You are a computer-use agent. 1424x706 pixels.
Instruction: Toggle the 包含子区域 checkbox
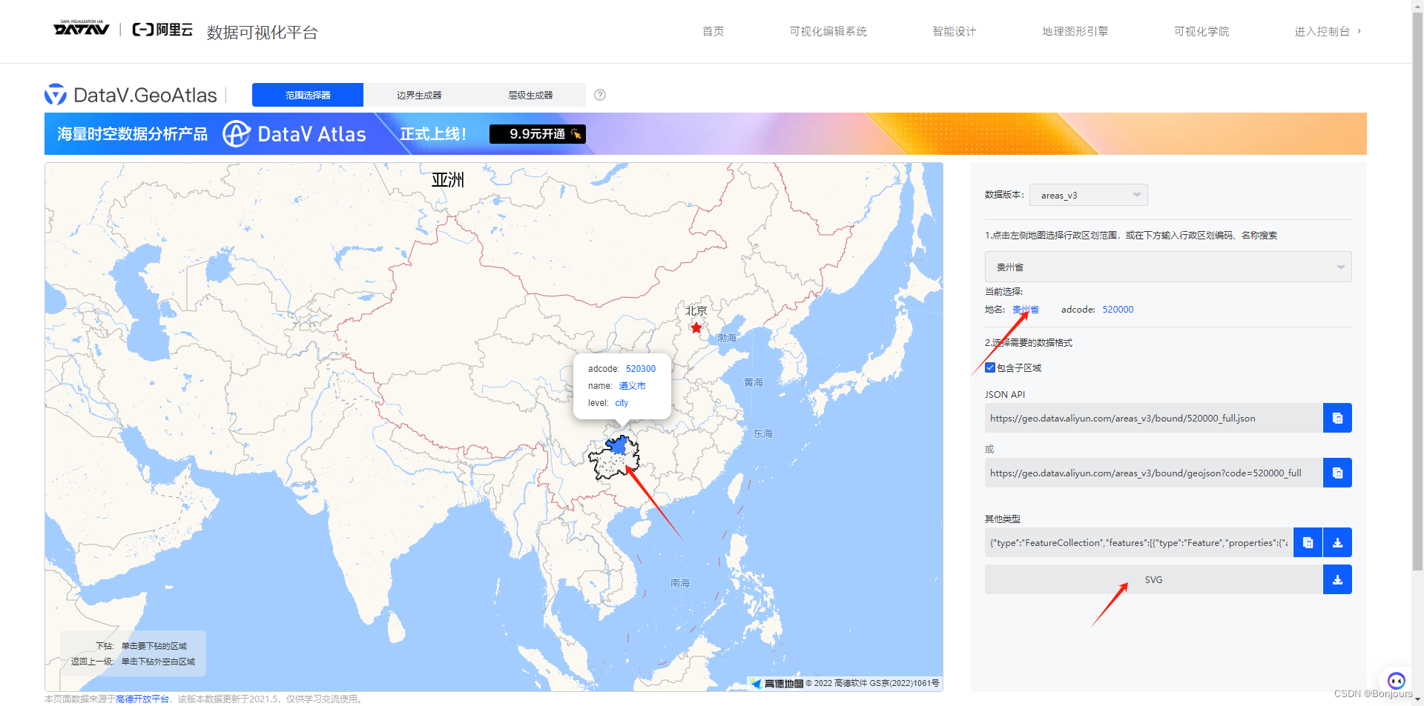click(990, 367)
